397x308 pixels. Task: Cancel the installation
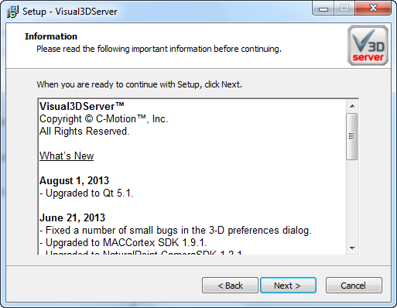[x=354, y=286]
